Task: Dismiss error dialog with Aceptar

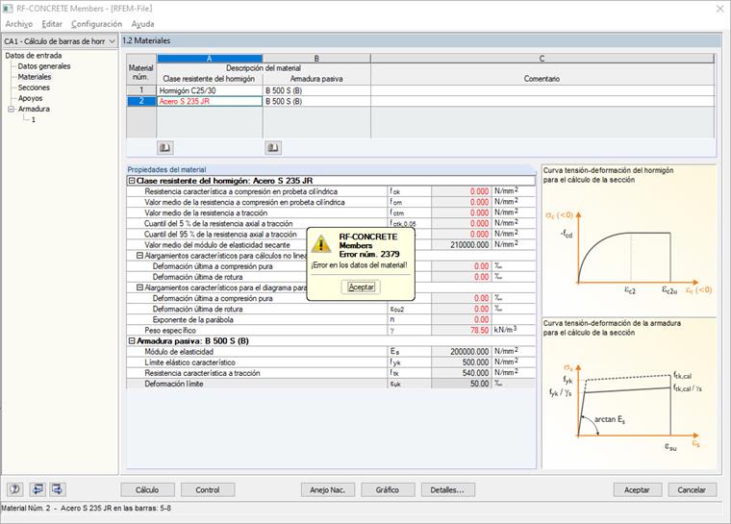Action: (361, 287)
